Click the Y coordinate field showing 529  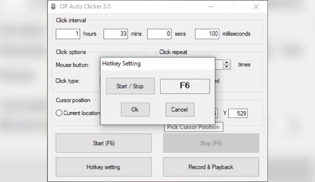238,113
